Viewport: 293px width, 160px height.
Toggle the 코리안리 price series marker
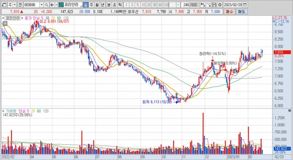coord(3,18)
